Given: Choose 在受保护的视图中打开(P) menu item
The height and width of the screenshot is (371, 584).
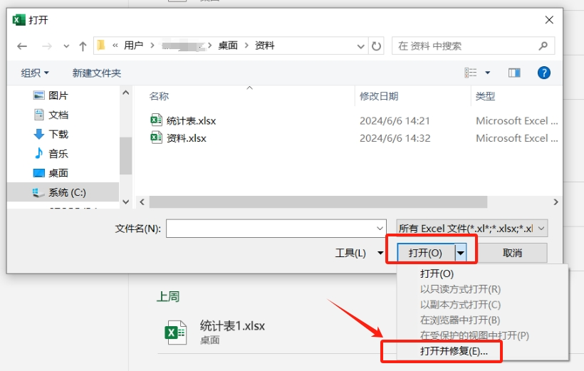Looking at the screenshot, I should point(474,335).
